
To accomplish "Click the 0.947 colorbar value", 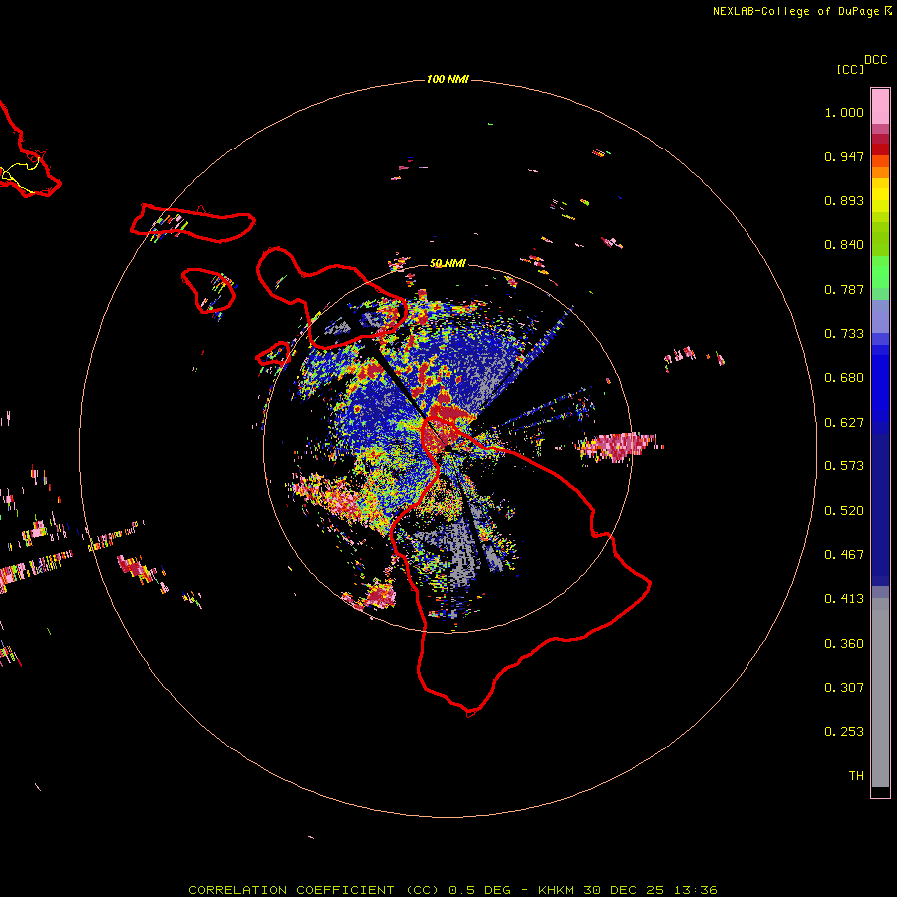I will click(844, 156).
